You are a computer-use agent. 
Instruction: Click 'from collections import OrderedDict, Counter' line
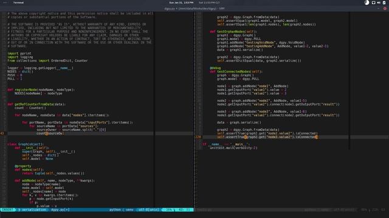(47, 61)
